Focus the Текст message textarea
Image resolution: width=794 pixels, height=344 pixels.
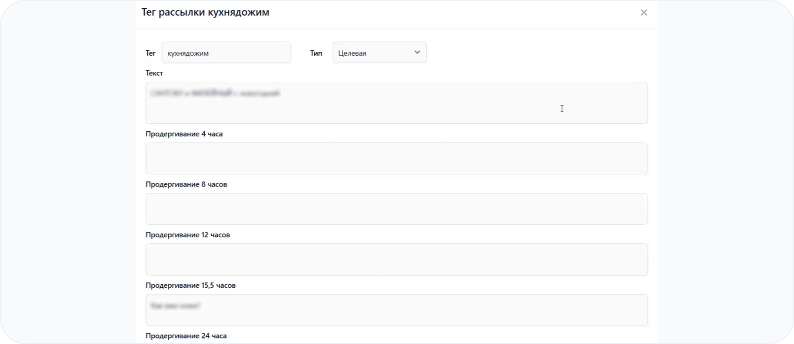[x=397, y=103]
